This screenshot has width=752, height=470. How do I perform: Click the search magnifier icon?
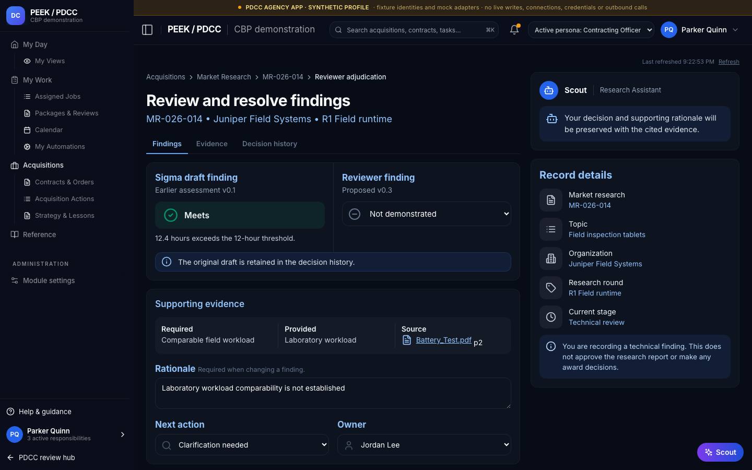coord(338,30)
